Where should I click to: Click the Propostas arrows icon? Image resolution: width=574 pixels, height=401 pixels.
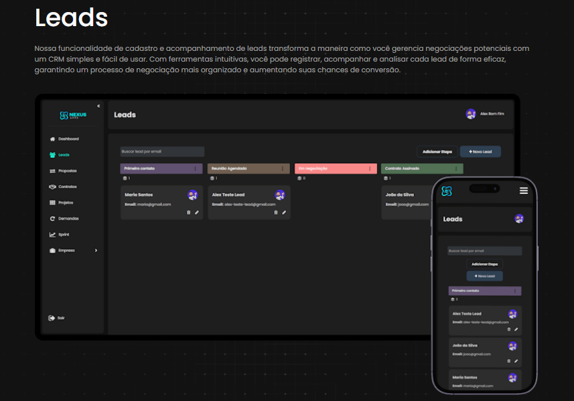52,171
